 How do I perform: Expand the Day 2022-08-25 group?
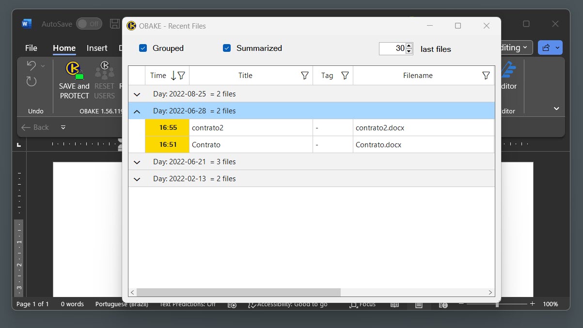tap(137, 94)
